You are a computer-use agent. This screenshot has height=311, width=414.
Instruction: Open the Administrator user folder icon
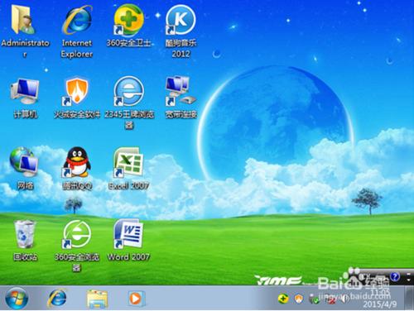pyautogui.click(x=25, y=31)
